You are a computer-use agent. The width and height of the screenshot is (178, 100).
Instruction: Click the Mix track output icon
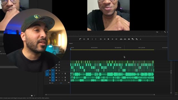[x=69, y=83]
